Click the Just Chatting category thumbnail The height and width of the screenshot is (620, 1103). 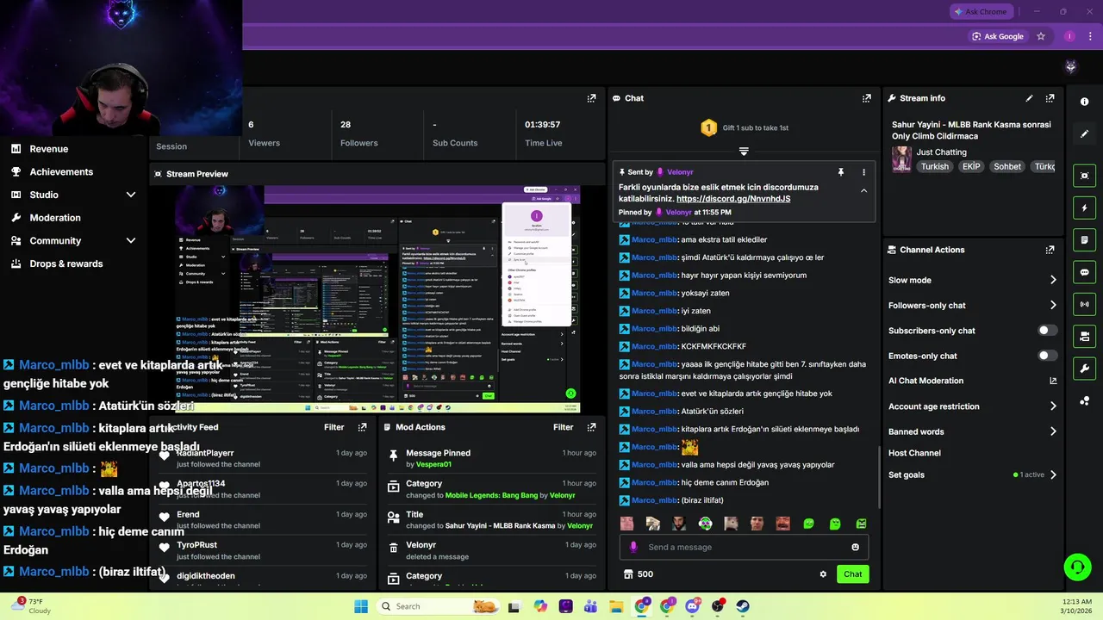(x=901, y=159)
